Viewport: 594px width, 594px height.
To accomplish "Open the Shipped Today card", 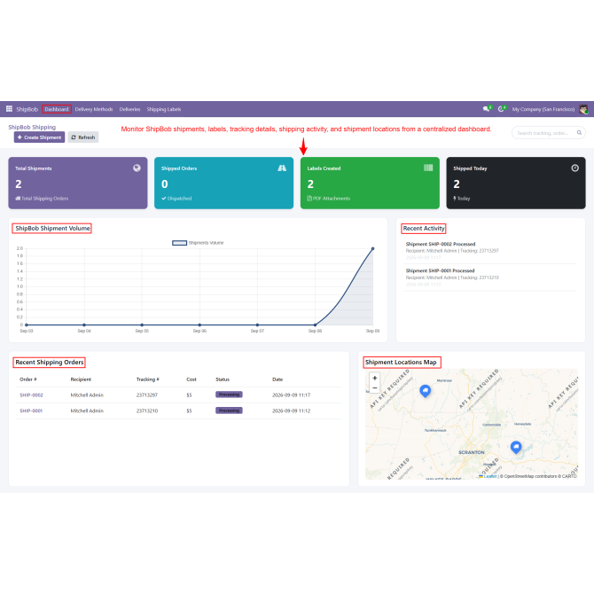I will click(x=516, y=183).
